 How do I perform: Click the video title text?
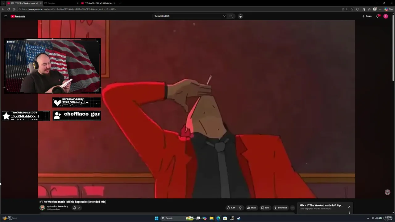(73, 202)
